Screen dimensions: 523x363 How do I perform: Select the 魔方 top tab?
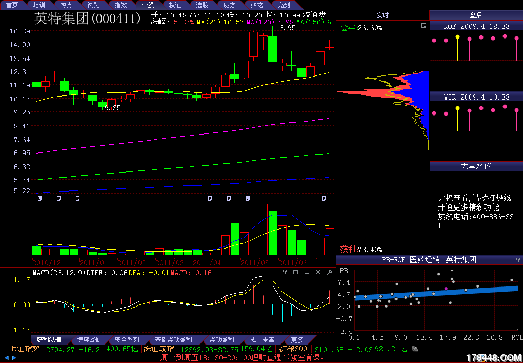230,5
